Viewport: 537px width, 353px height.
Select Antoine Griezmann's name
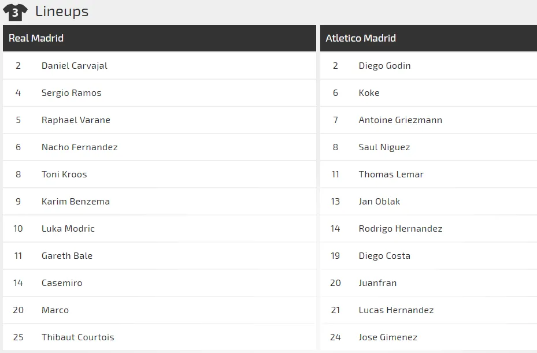pyautogui.click(x=400, y=120)
